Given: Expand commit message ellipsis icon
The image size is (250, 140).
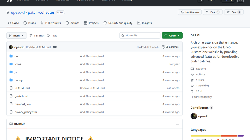Looking at the screenshot, I should pos(55,47).
